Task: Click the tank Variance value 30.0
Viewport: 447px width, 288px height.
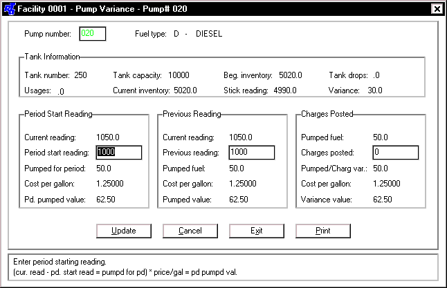Action: (x=375, y=90)
